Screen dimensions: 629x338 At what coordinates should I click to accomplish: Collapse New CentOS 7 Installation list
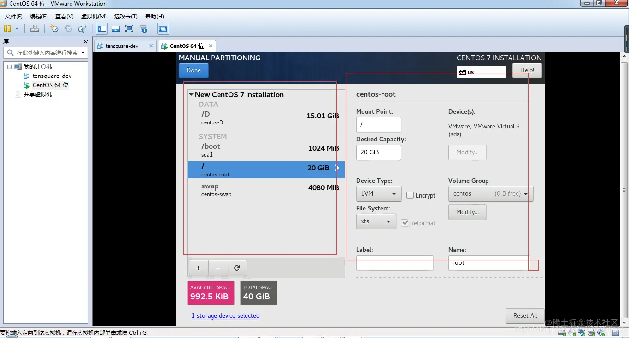click(191, 95)
